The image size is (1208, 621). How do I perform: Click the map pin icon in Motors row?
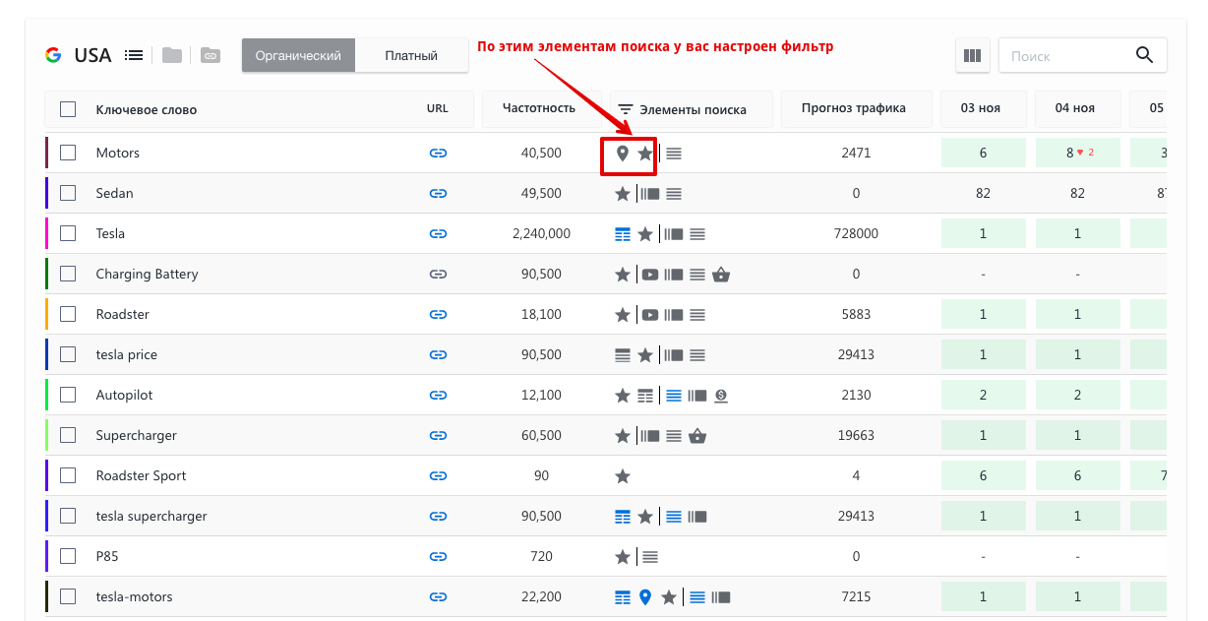pyautogui.click(x=622, y=153)
